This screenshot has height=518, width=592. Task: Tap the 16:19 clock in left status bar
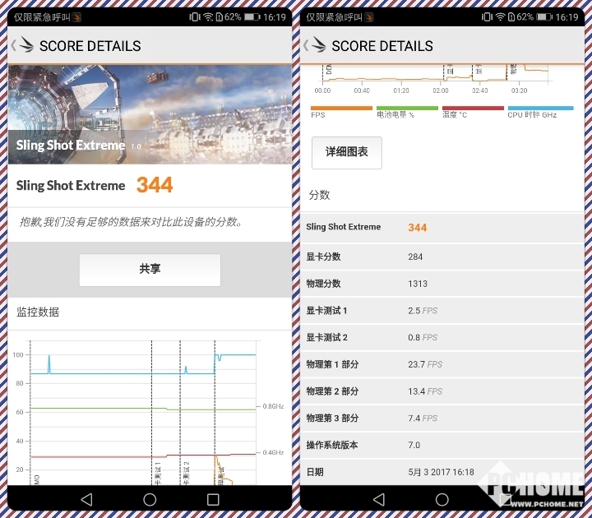click(x=275, y=17)
